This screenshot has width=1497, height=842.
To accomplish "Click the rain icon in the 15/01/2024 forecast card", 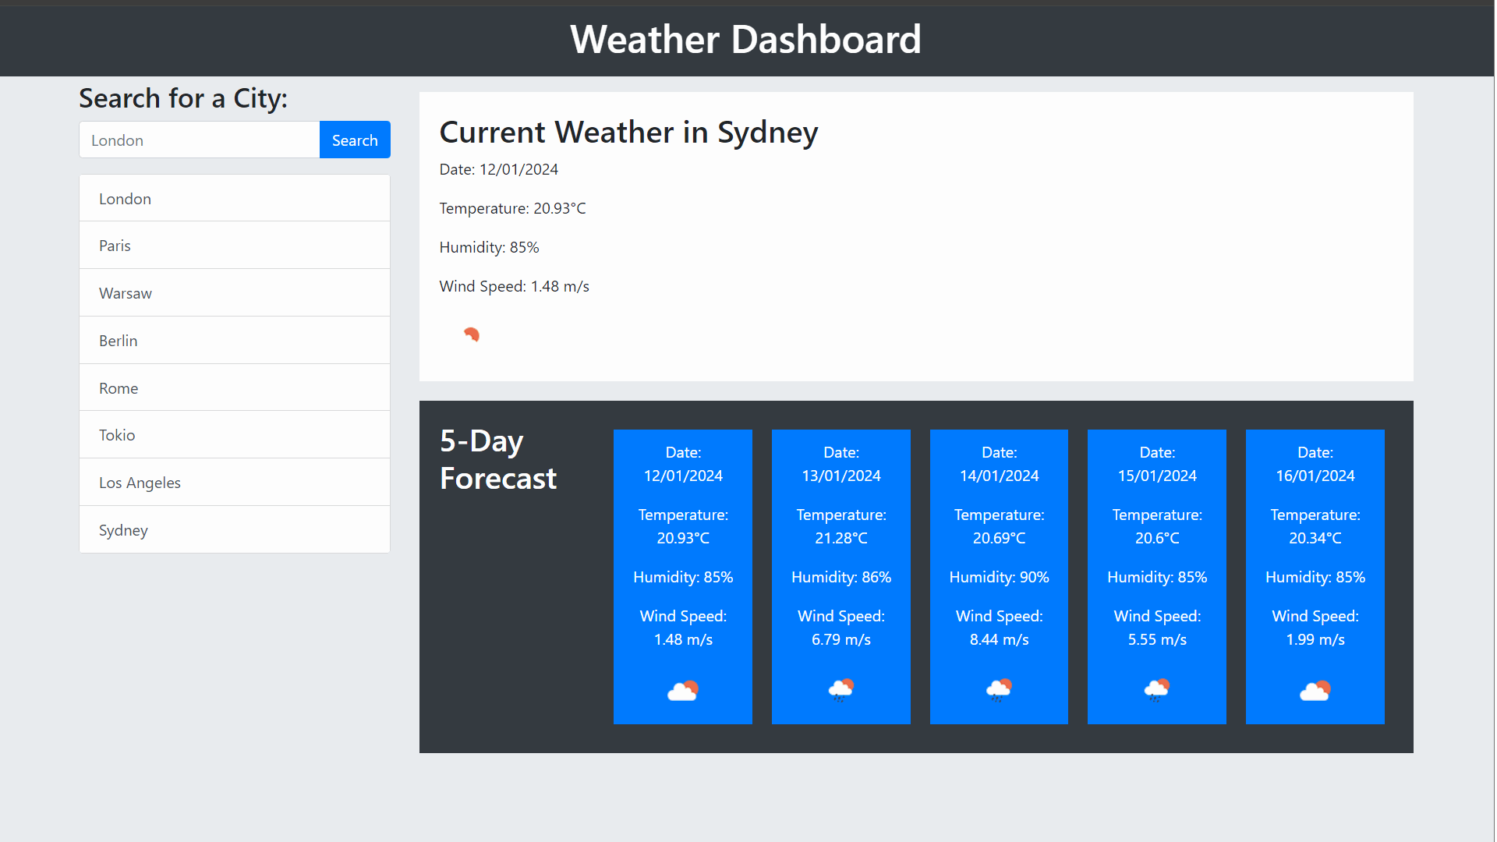I will (x=1157, y=690).
